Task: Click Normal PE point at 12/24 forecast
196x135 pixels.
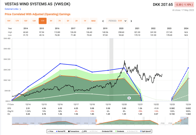Action: (188, 68)
